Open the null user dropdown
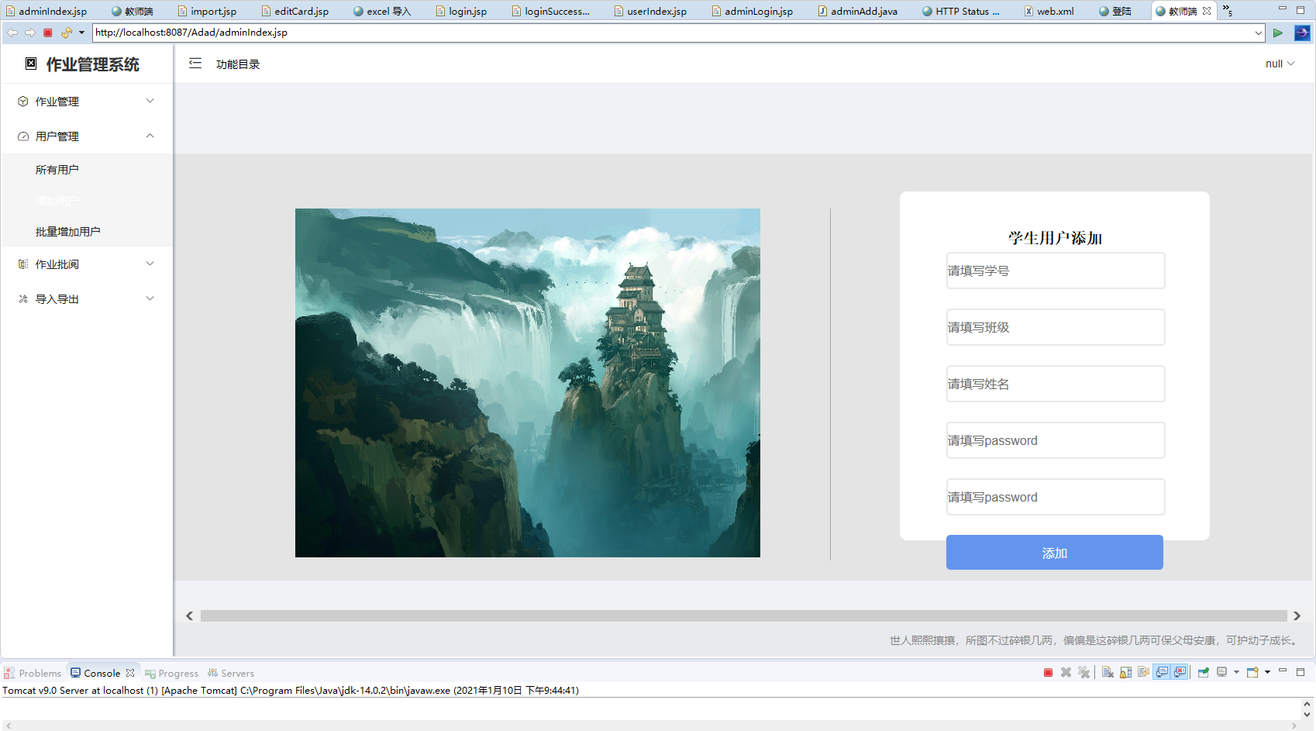Screen dimensions: 1316x731 click(x=1280, y=64)
